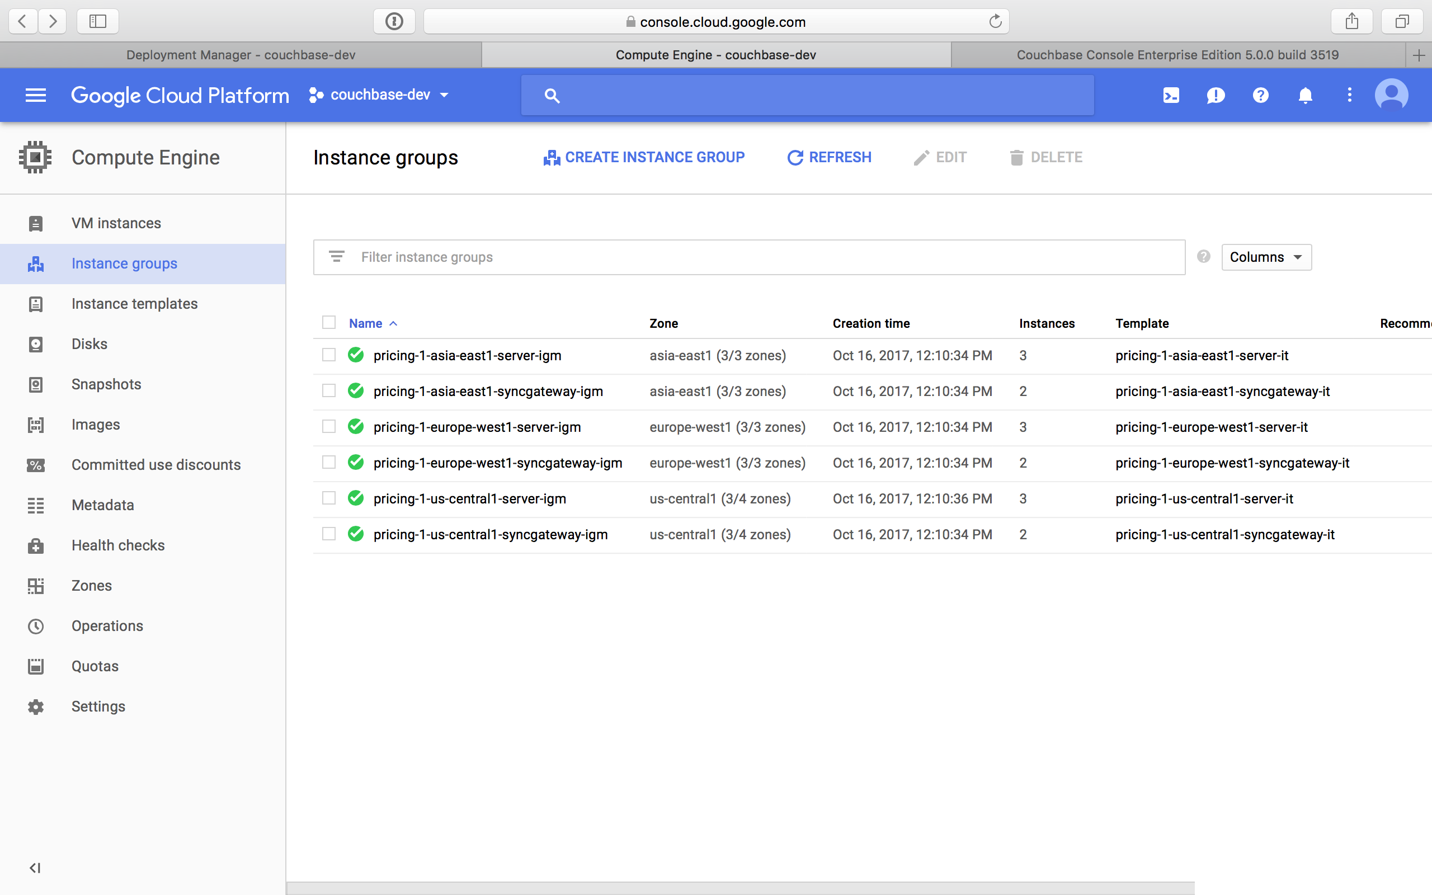Click the filter icon beside the filter field
Screen dimensions: 1432x895
coord(337,256)
